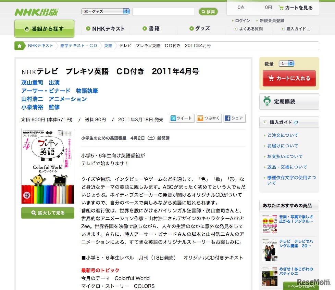Click the home icon in breadcrumb
Image resolution: width=335 pixels, height=290 pixels.
click(x=20, y=46)
